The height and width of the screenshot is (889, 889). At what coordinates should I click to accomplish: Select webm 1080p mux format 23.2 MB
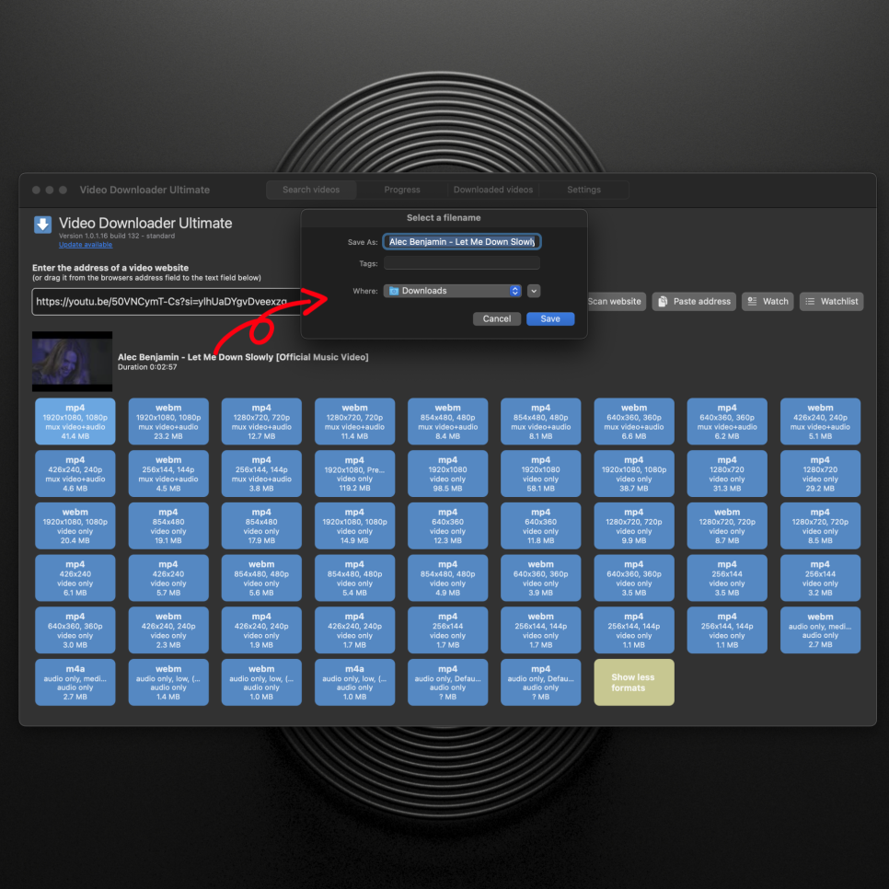[168, 421]
